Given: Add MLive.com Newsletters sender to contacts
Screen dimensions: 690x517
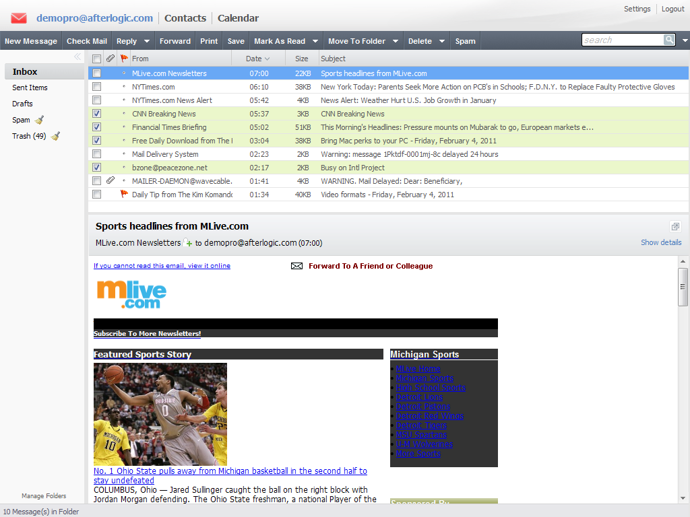Looking at the screenshot, I should point(188,242).
